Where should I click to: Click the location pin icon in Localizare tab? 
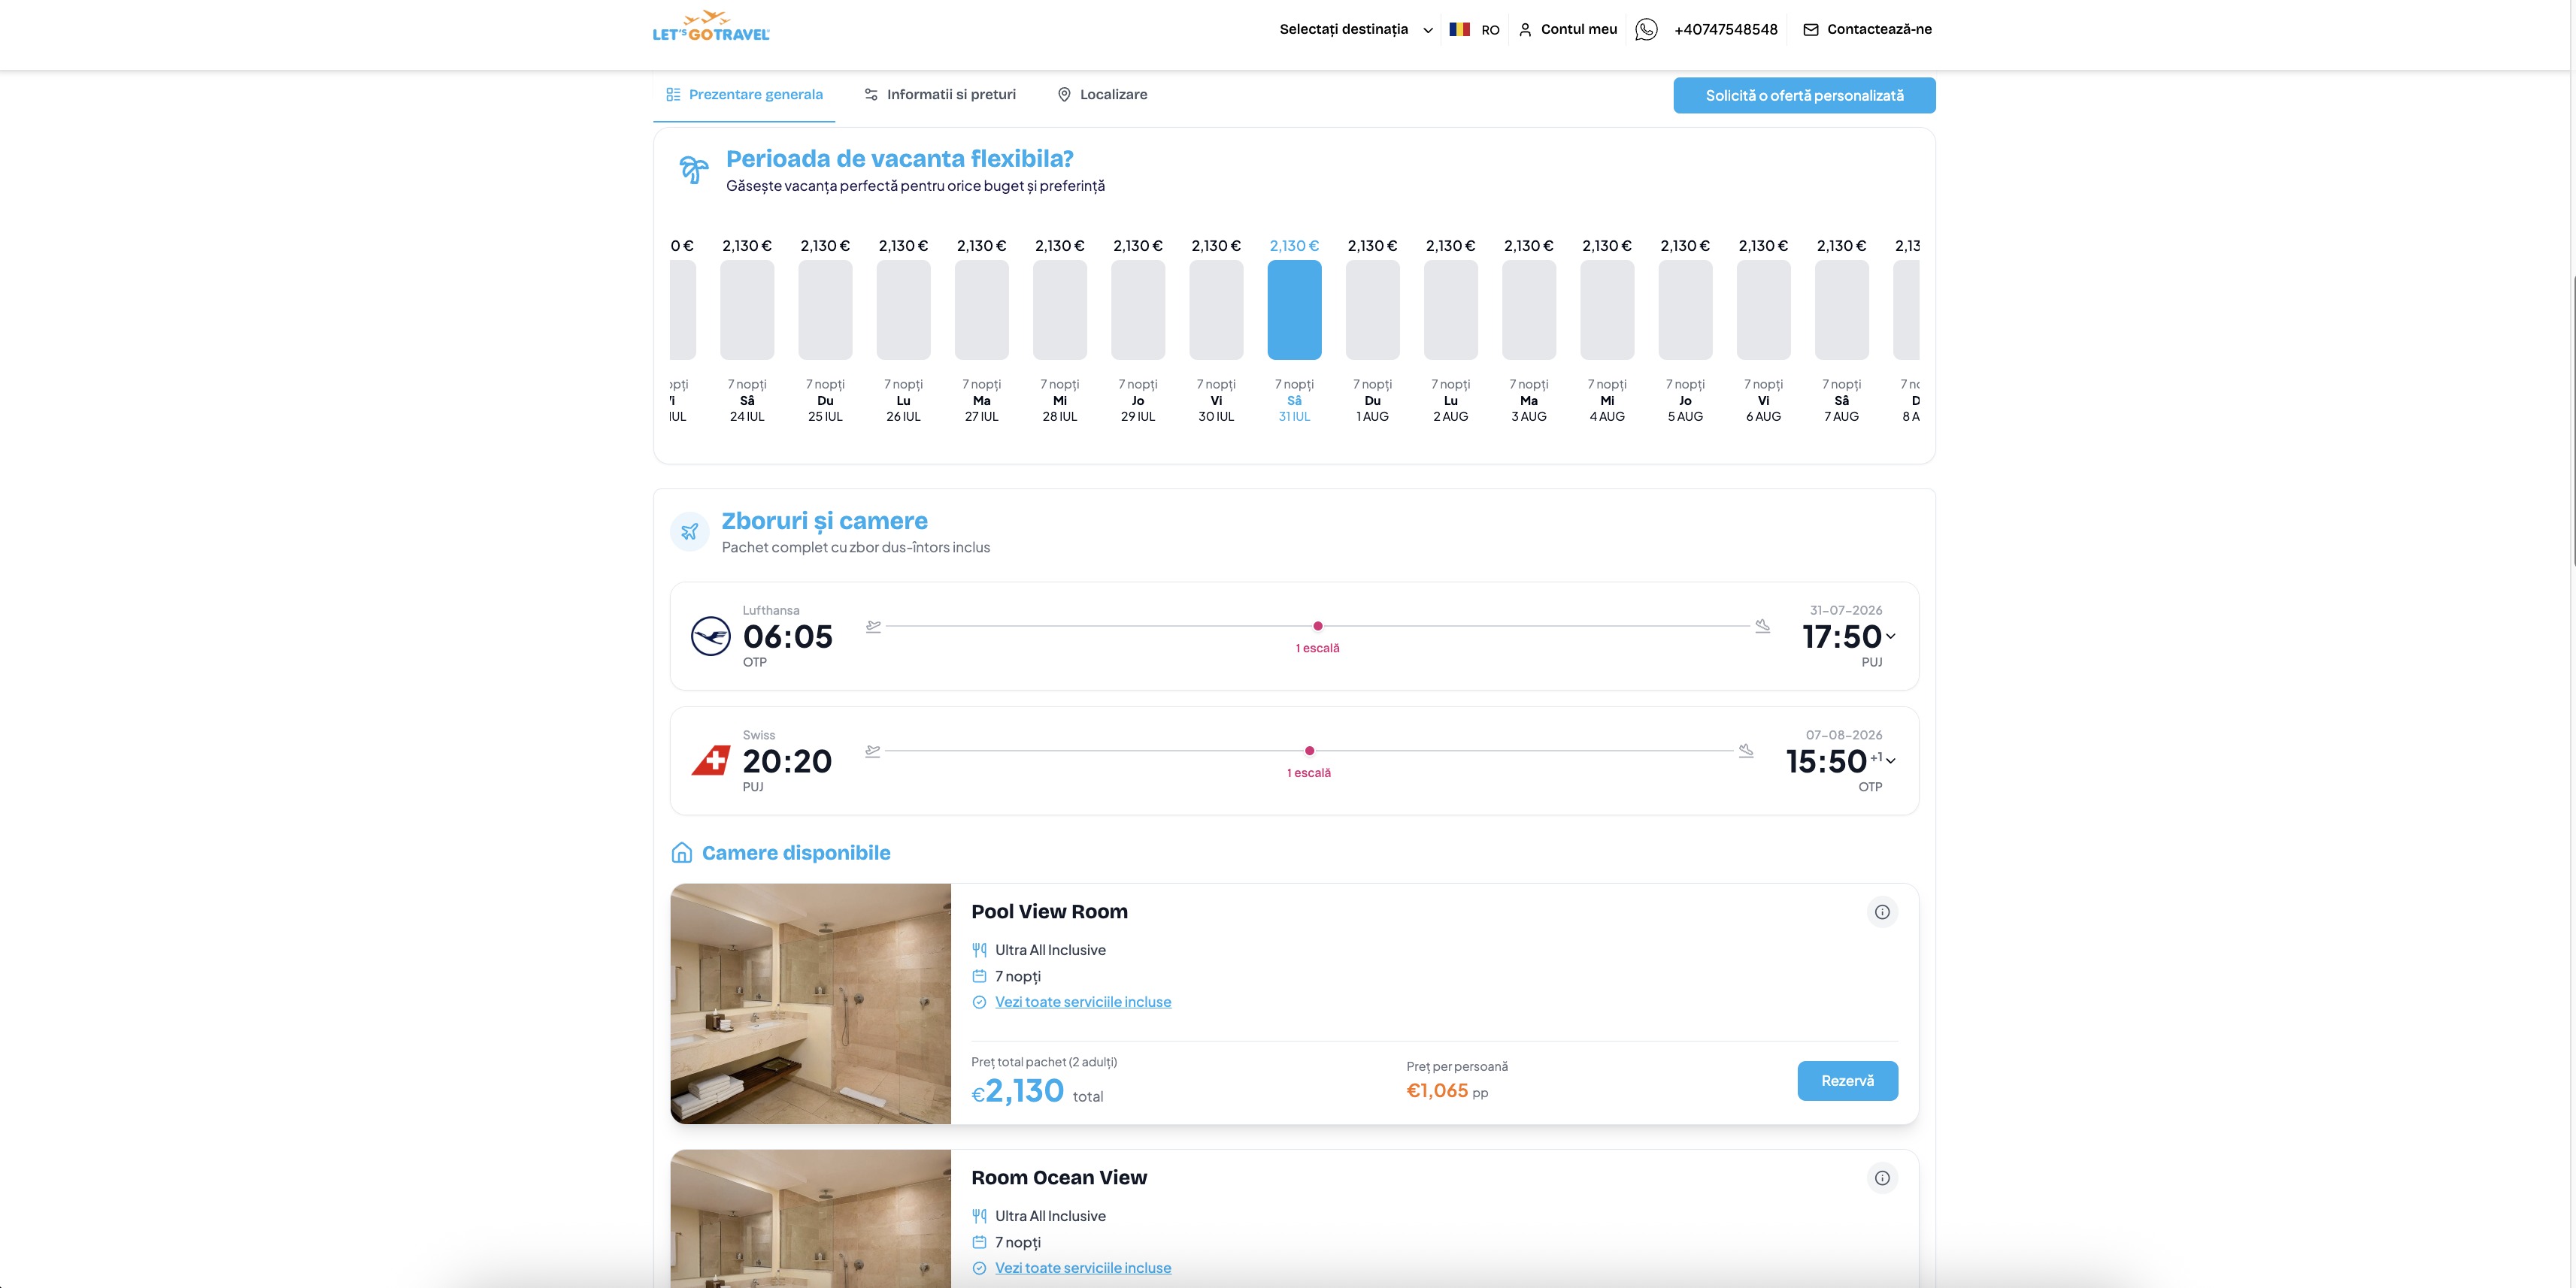tap(1064, 95)
